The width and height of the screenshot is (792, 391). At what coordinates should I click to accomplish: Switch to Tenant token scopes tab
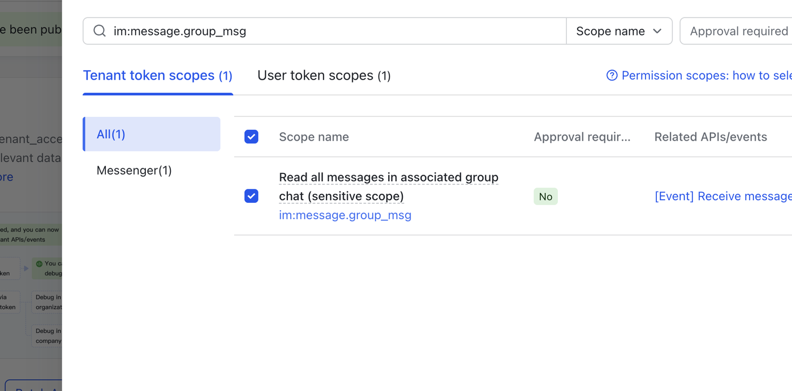click(158, 76)
